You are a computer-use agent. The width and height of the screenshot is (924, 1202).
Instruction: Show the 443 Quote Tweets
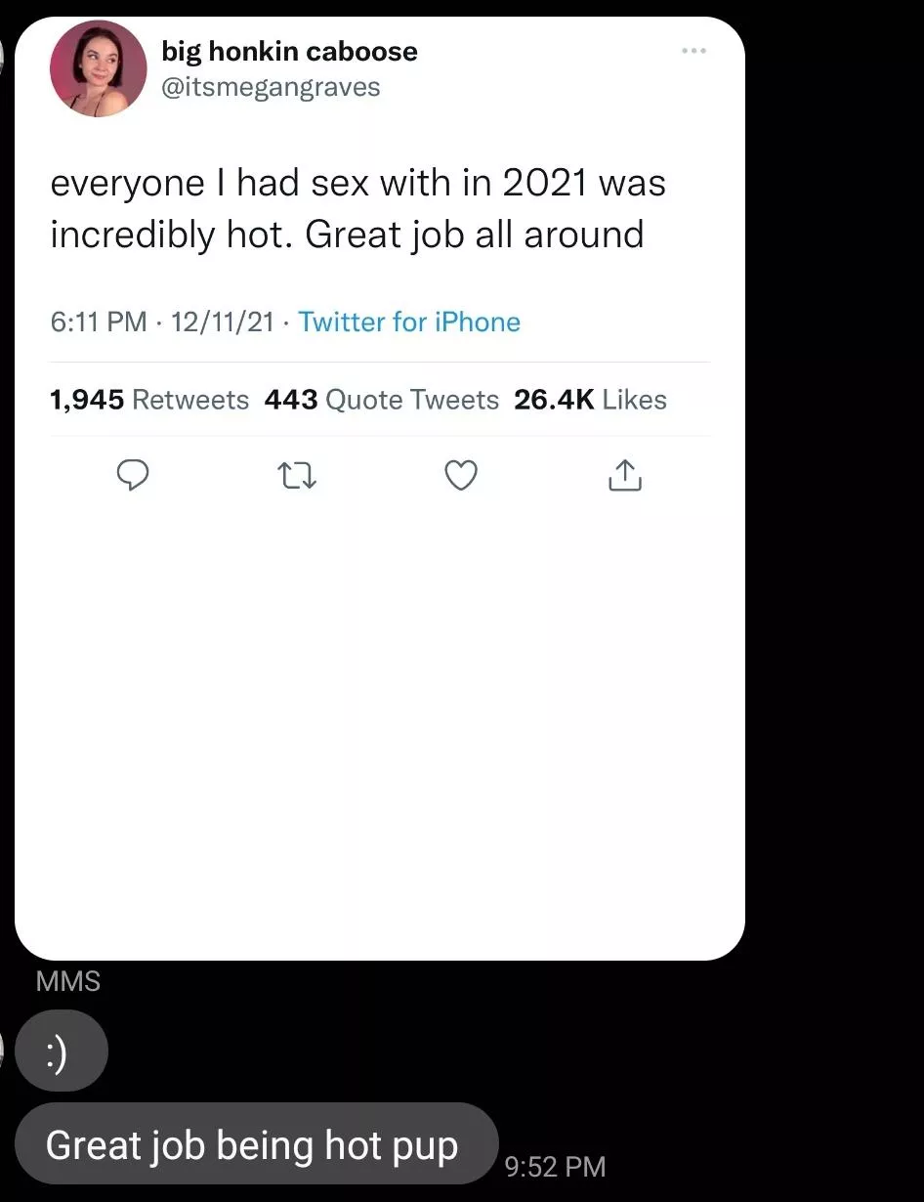pyautogui.click(x=381, y=400)
